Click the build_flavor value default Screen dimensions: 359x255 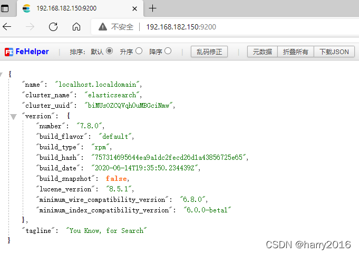[x=115, y=137]
